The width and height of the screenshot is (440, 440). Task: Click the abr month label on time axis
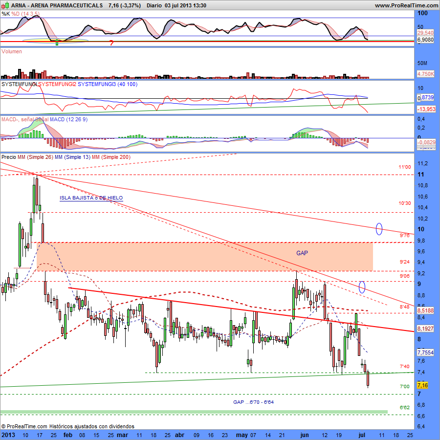pyautogui.click(x=179, y=435)
